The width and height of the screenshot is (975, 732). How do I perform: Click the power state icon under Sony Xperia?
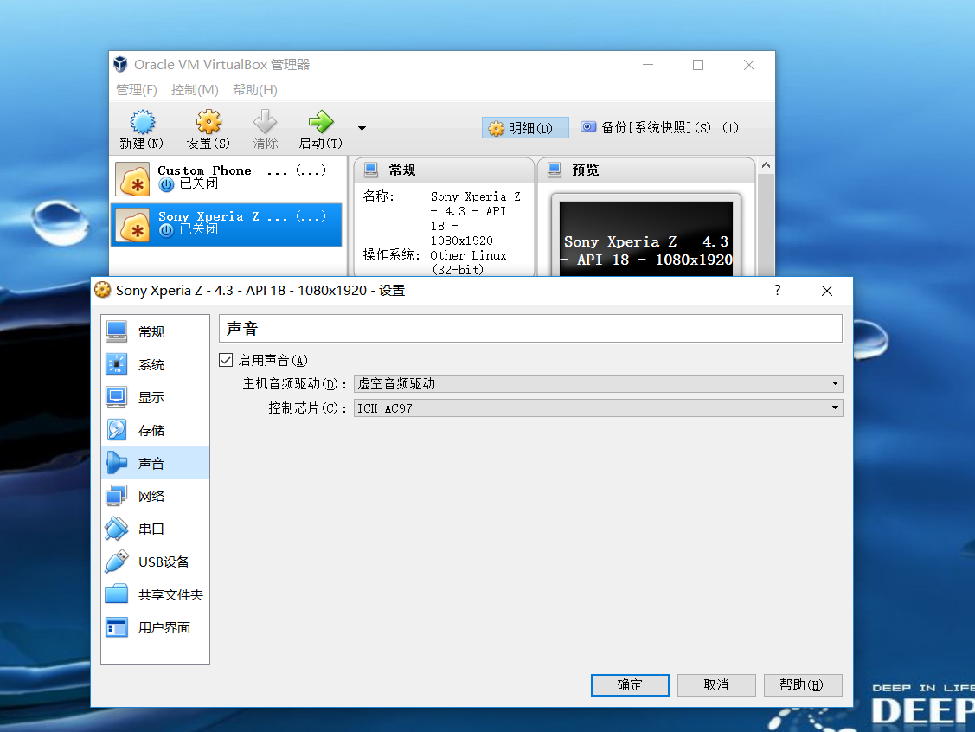pos(166,230)
